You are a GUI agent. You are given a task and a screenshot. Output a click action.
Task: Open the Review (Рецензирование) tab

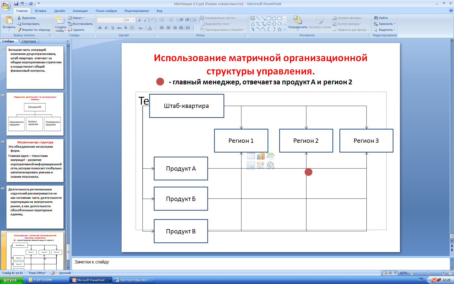(x=137, y=11)
